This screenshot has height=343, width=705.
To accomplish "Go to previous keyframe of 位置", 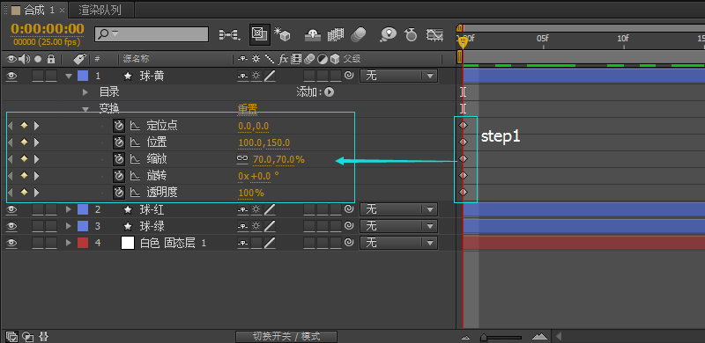I will point(11,142).
